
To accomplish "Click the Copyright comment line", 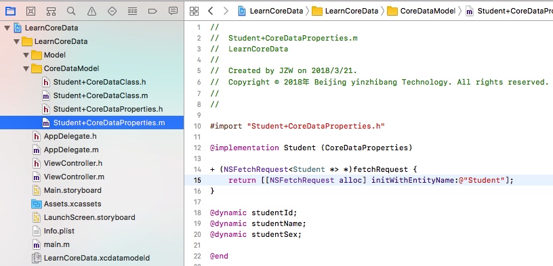I will pyautogui.click(x=380, y=82).
